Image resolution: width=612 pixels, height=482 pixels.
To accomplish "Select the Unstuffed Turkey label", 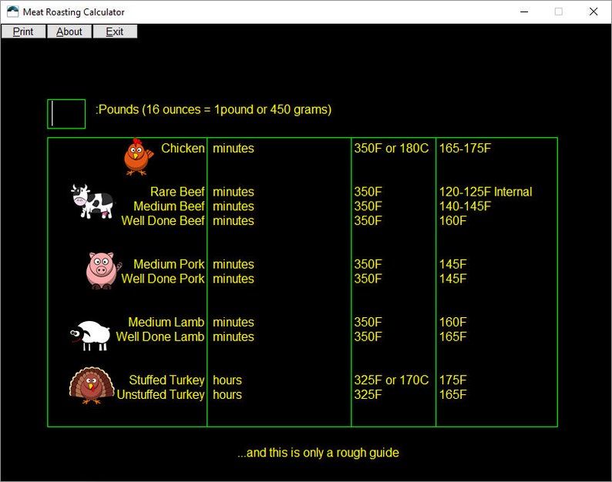I will (161, 395).
